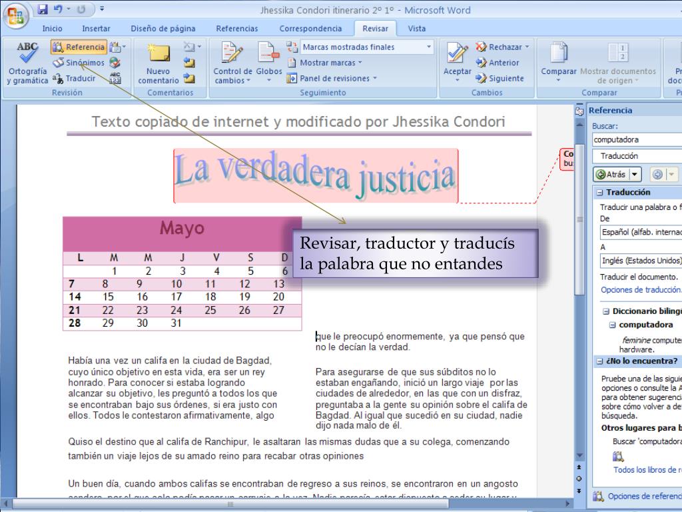Go to the previous comment icon

(188, 63)
